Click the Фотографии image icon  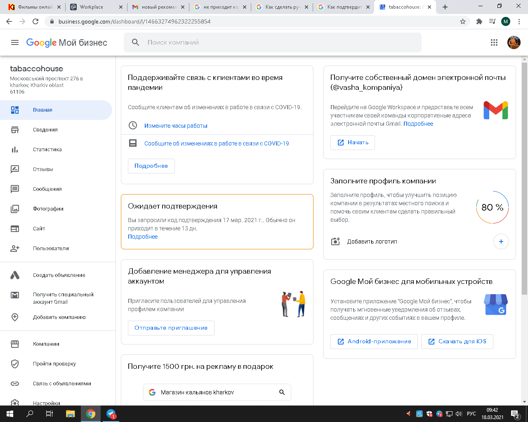(x=15, y=209)
